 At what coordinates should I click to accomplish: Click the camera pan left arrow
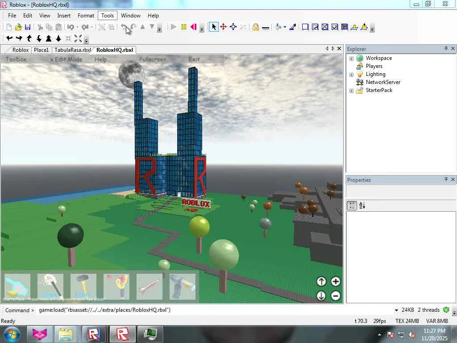click(x=9, y=38)
